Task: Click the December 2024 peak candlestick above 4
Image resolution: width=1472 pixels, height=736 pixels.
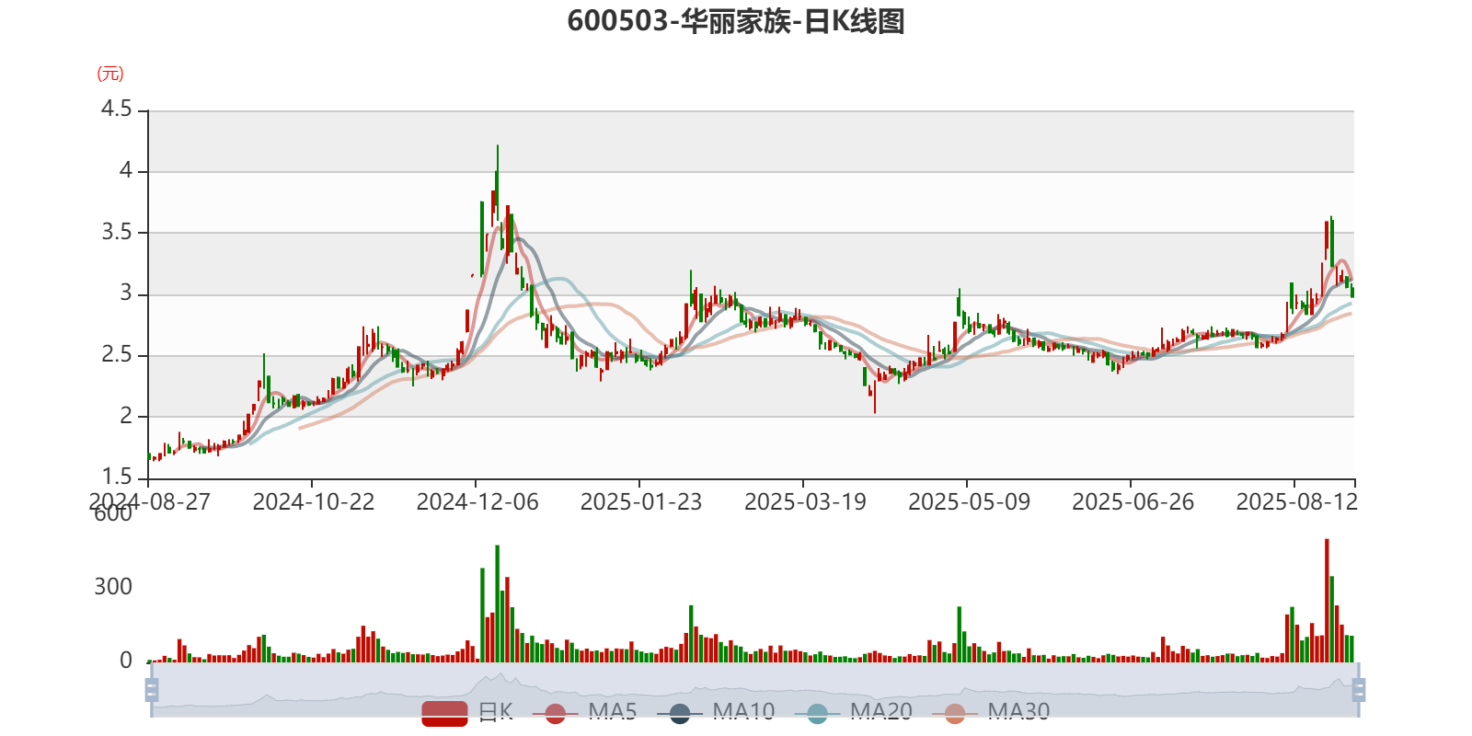Action: point(498,181)
